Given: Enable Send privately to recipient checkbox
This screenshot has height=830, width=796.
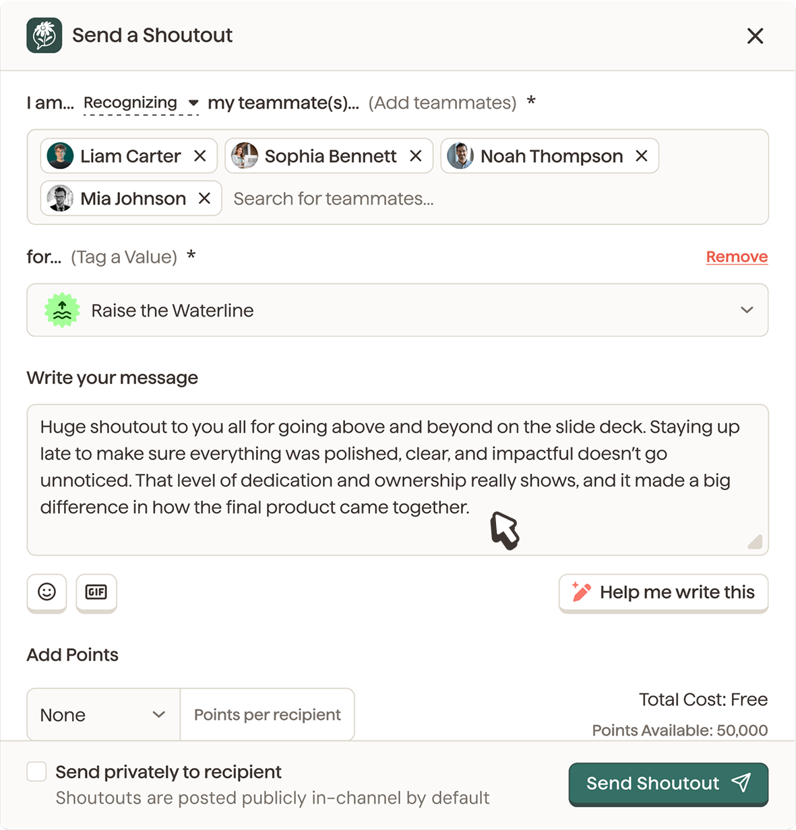Looking at the screenshot, I should tap(36, 772).
